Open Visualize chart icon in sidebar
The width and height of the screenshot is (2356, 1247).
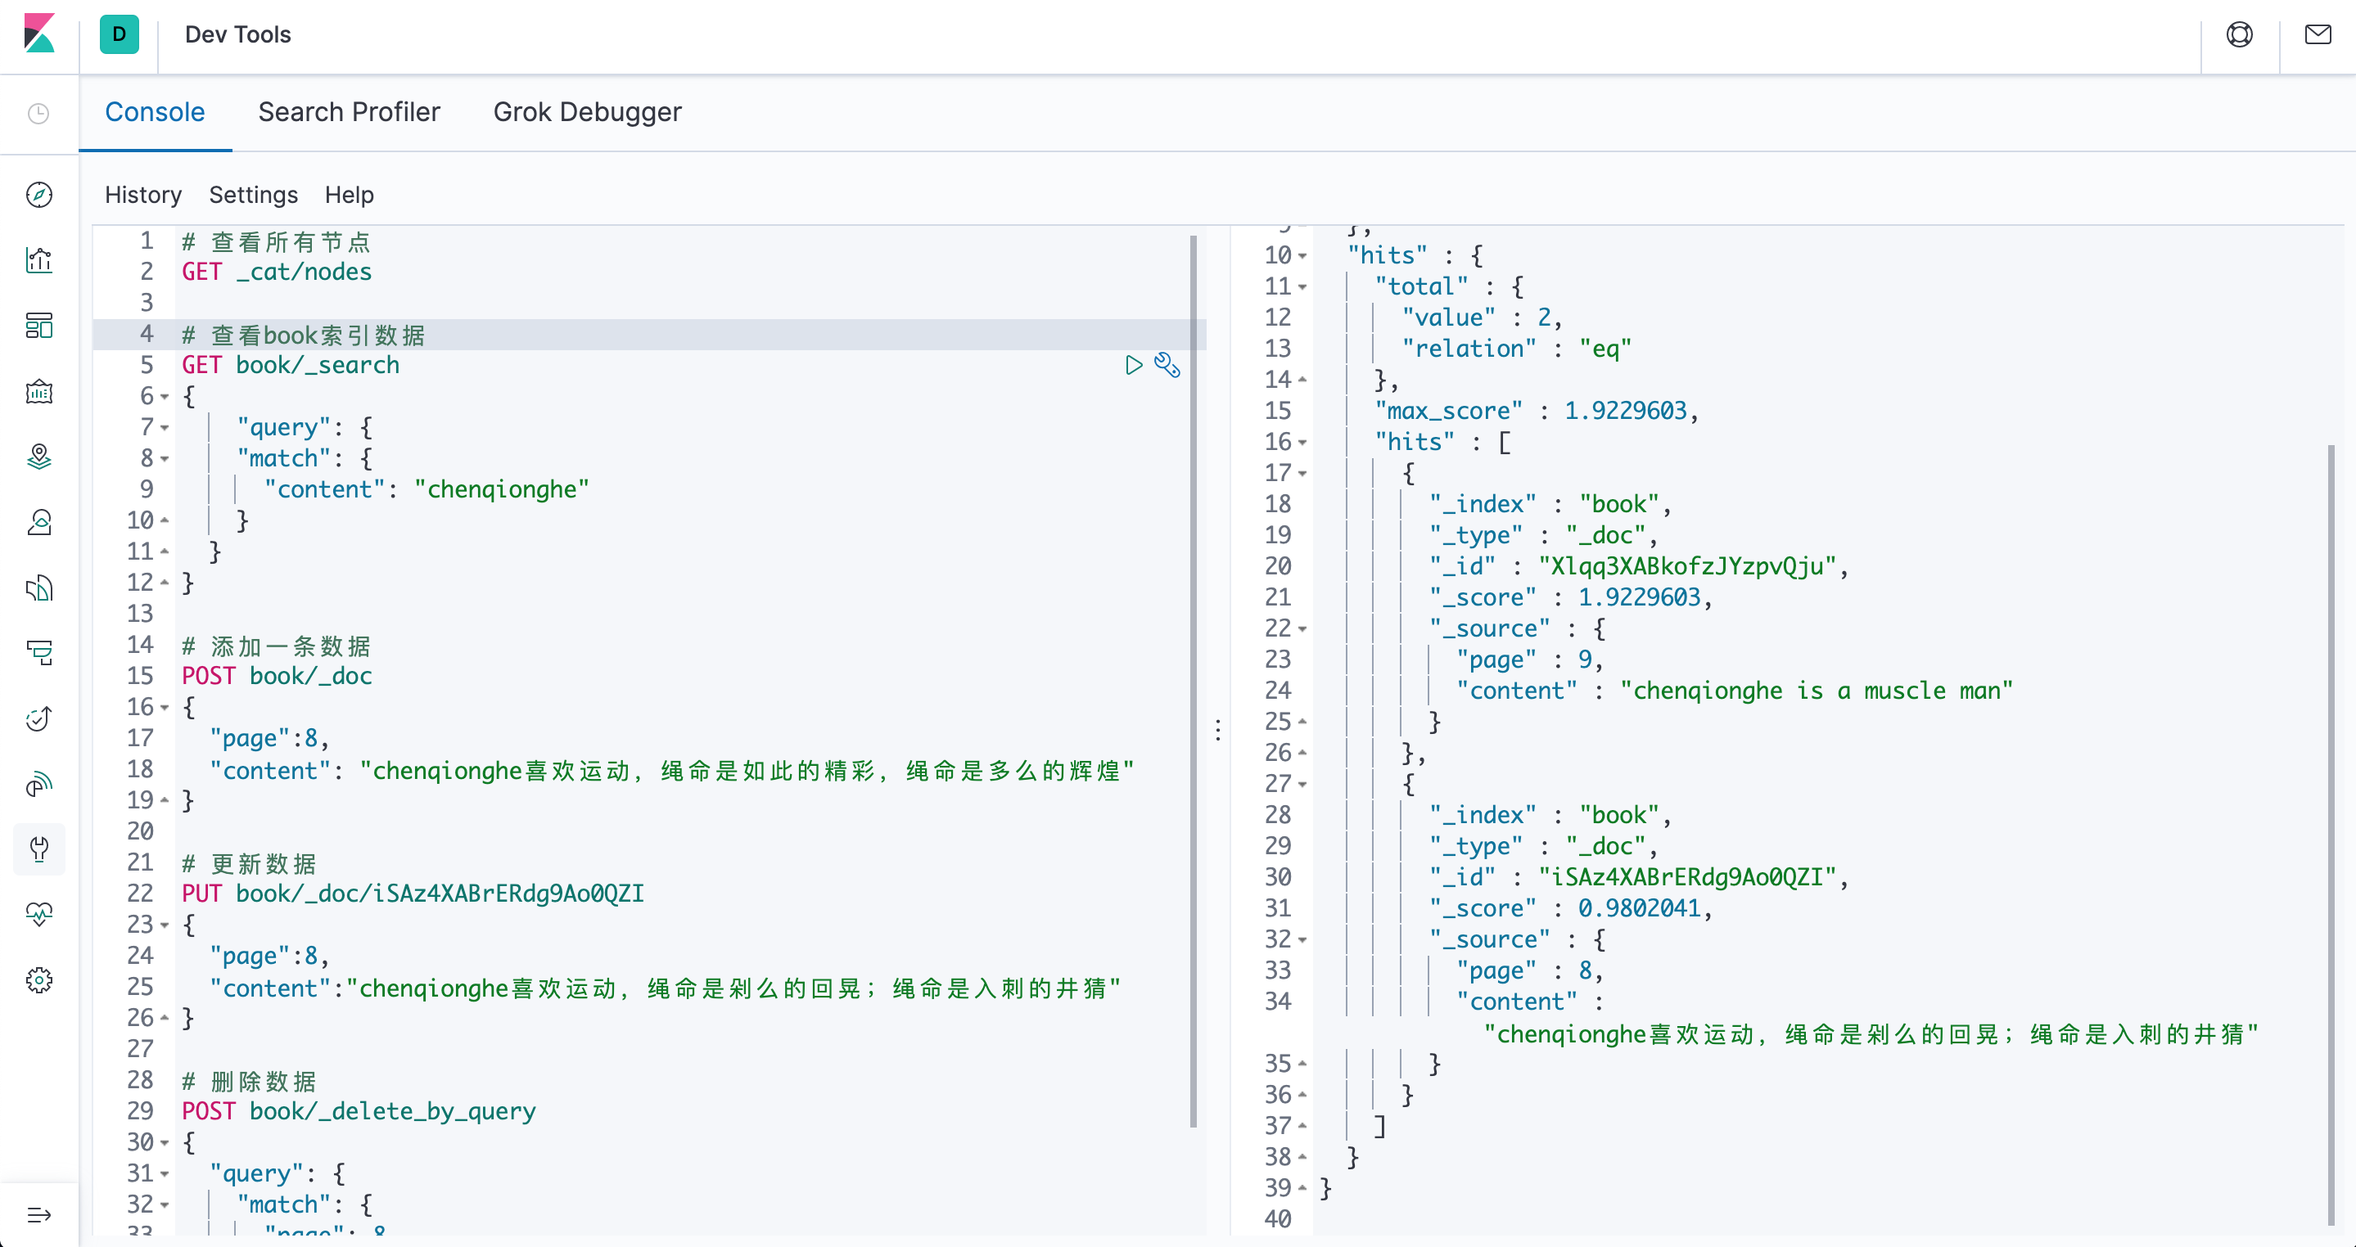coord(39,260)
